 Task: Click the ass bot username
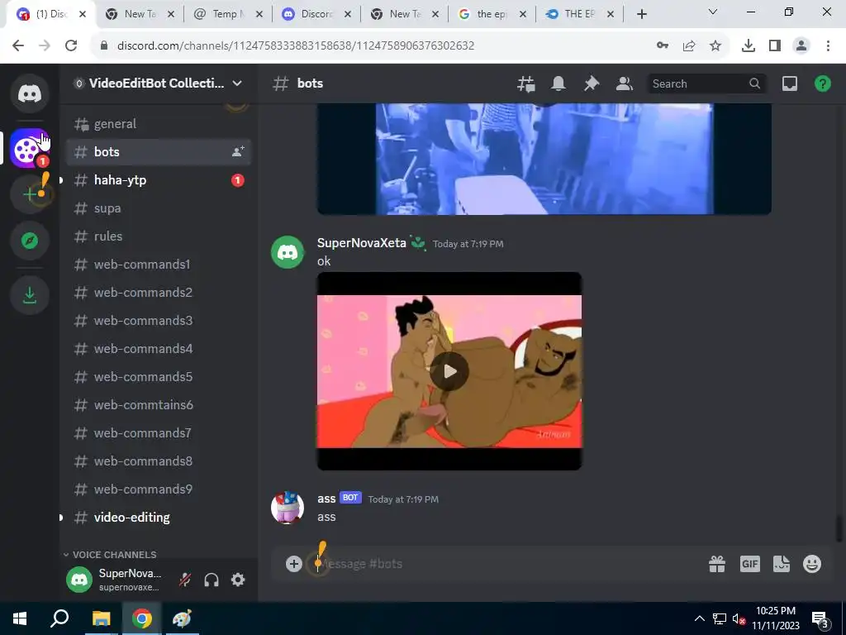tap(326, 499)
